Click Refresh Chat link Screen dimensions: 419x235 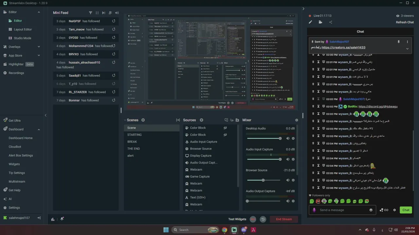click(405, 22)
